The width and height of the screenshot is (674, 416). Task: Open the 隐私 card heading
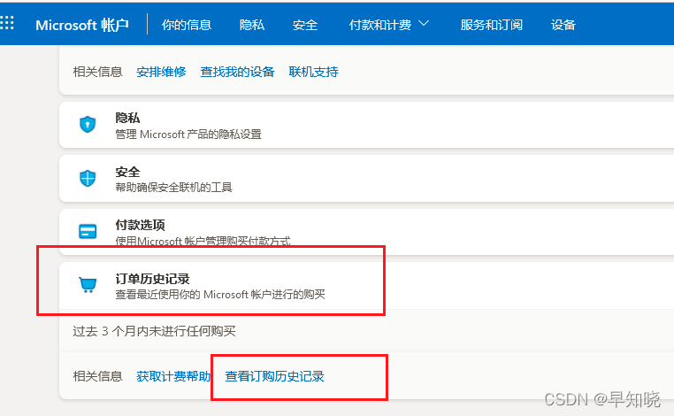tap(127, 118)
